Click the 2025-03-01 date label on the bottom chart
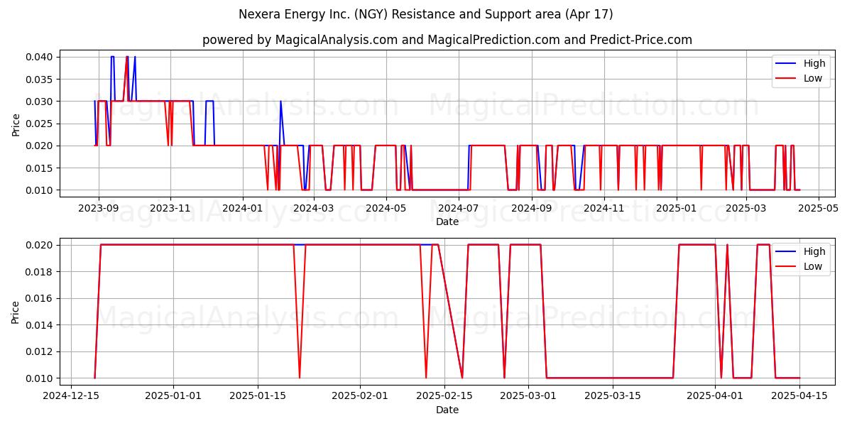 click(528, 396)
